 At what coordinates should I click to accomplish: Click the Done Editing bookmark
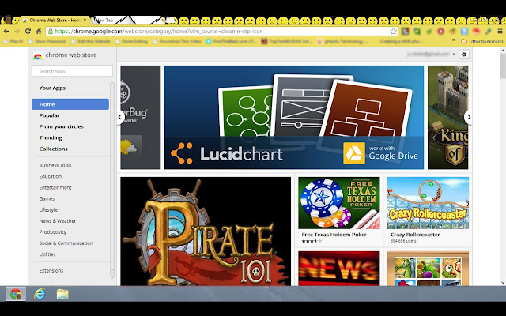pos(132,41)
